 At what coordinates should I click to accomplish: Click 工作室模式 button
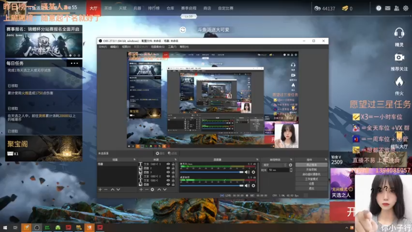(x=312, y=179)
